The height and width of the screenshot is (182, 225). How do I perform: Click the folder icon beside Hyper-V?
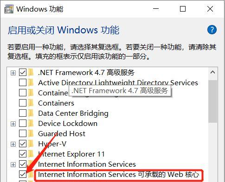point(31,144)
